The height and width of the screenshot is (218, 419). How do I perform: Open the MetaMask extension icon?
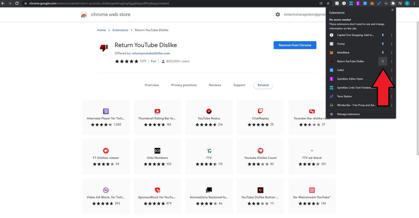tap(331, 53)
